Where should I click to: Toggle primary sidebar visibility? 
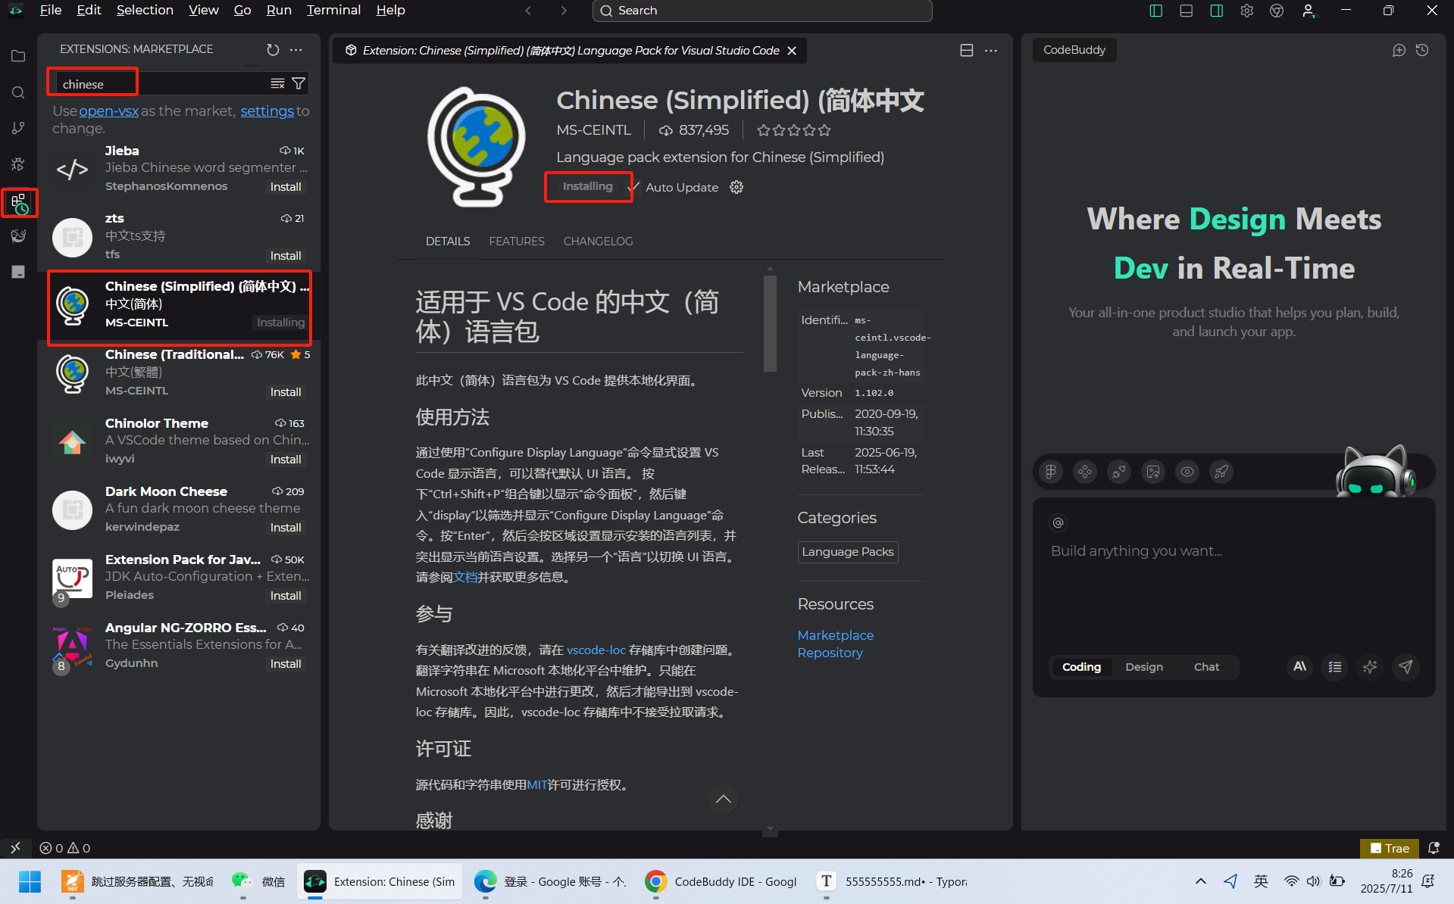tap(1155, 11)
